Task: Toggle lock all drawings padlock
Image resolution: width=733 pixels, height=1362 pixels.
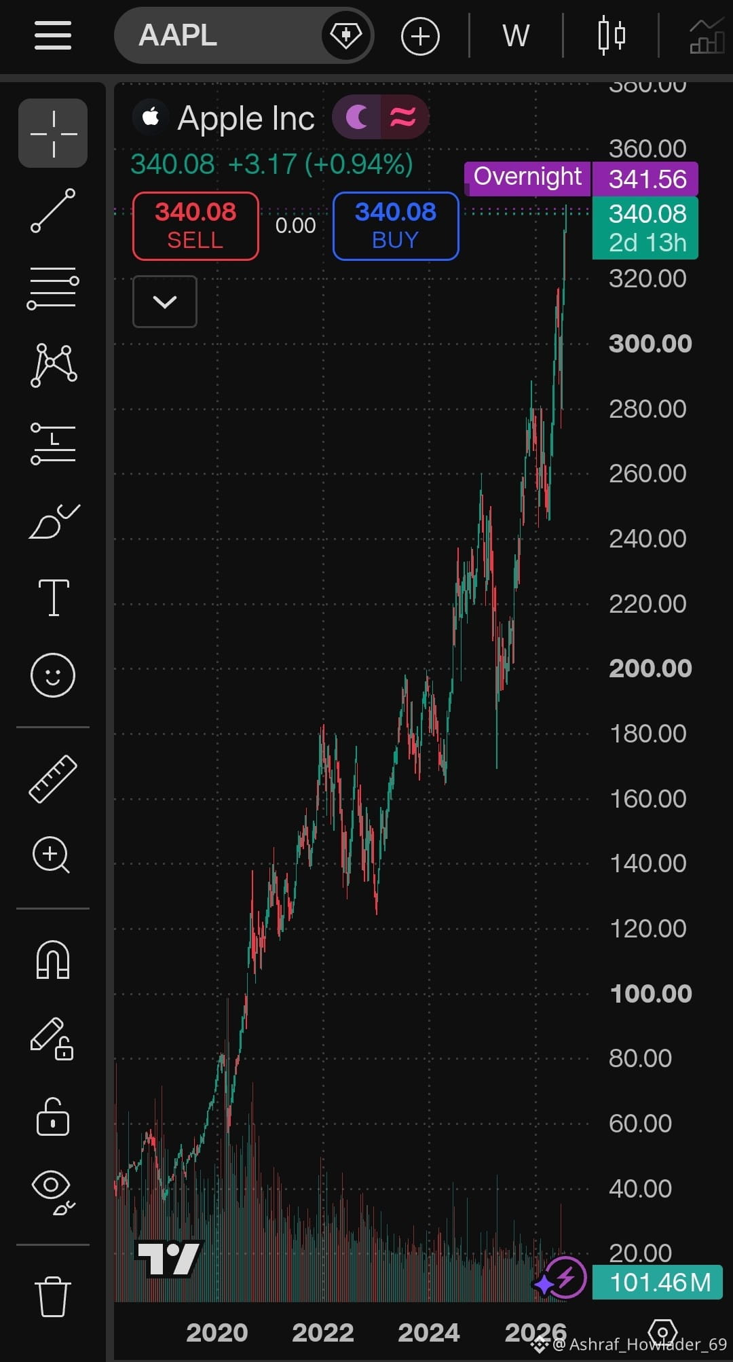Action: pos(53,1117)
